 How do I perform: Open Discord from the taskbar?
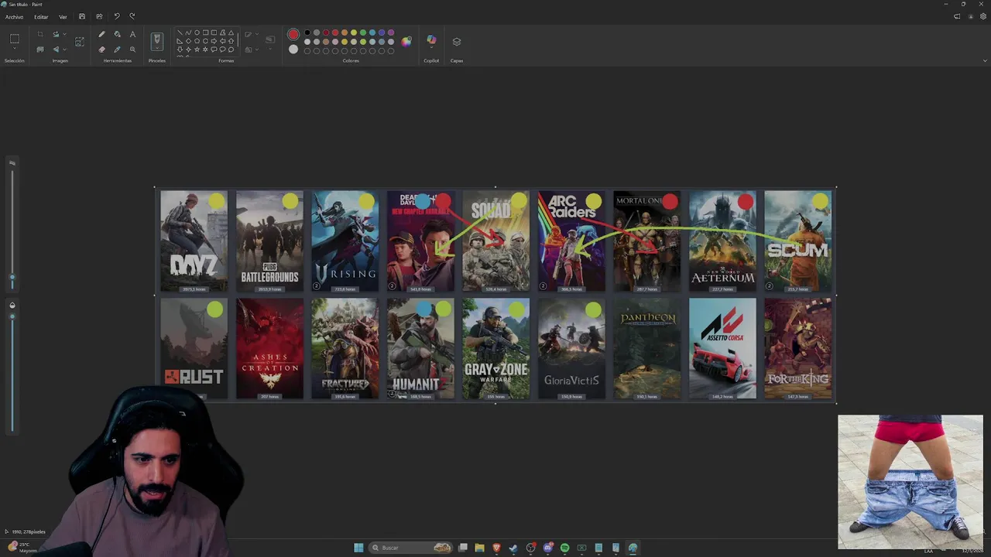[x=548, y=548]
